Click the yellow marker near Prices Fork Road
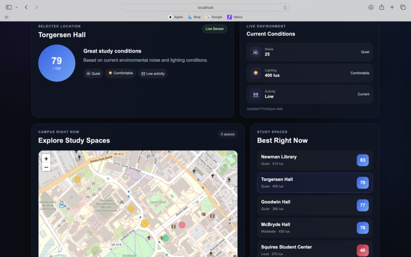Screen dimensions: 411x257 tap(78, 179)
